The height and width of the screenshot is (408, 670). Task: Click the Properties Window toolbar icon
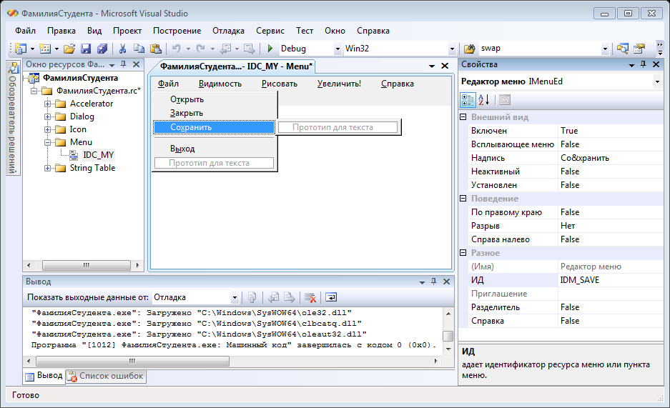click(x=639, y=49)
